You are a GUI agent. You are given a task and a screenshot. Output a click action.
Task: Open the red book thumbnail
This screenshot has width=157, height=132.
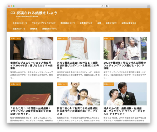32,94
